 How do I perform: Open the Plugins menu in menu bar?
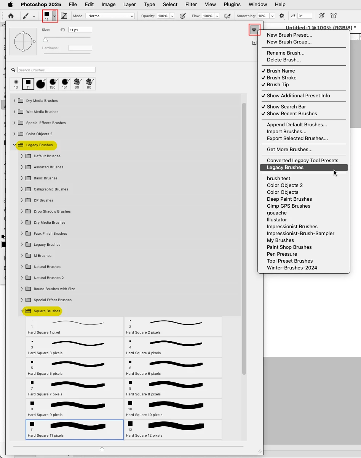pyautogui.click(x=232, y=5)
